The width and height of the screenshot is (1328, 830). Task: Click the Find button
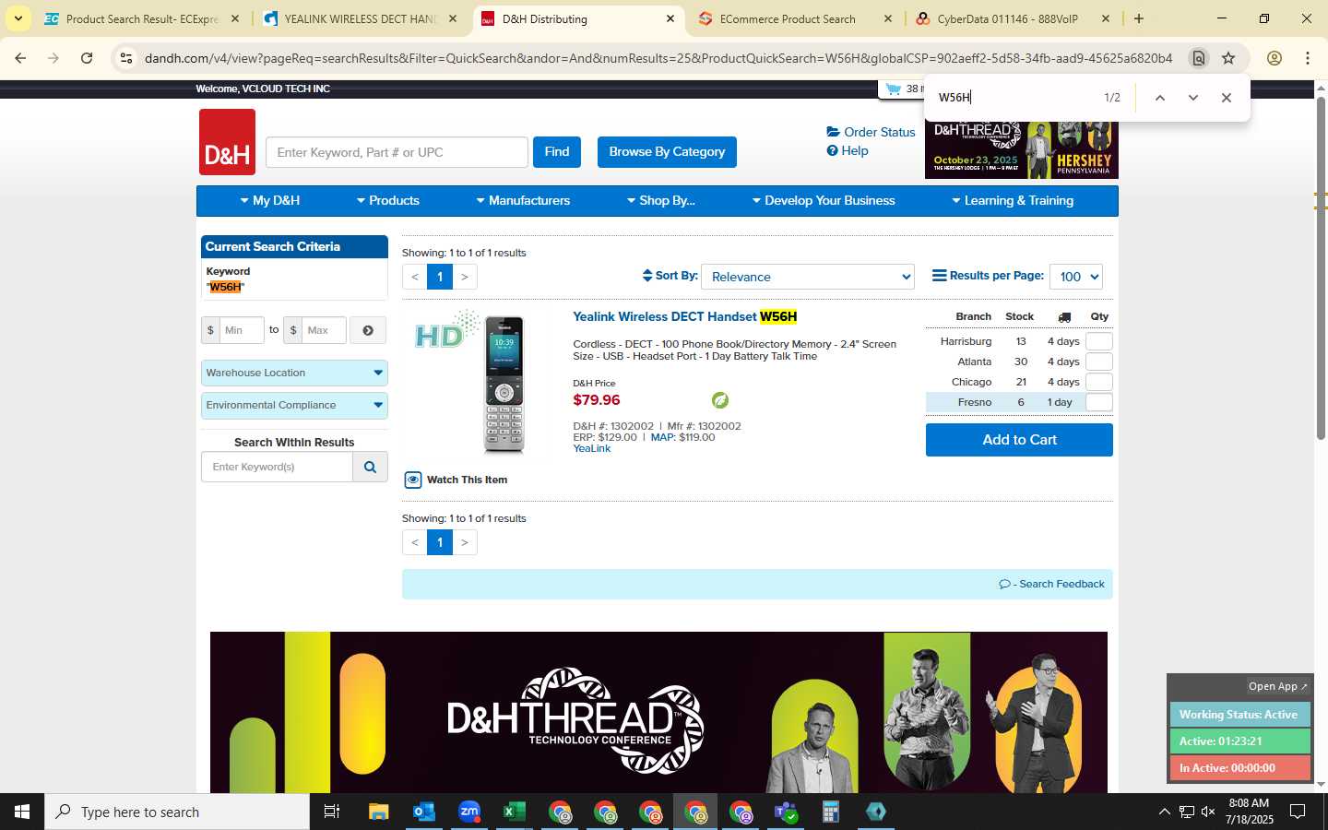click(557, 151)
